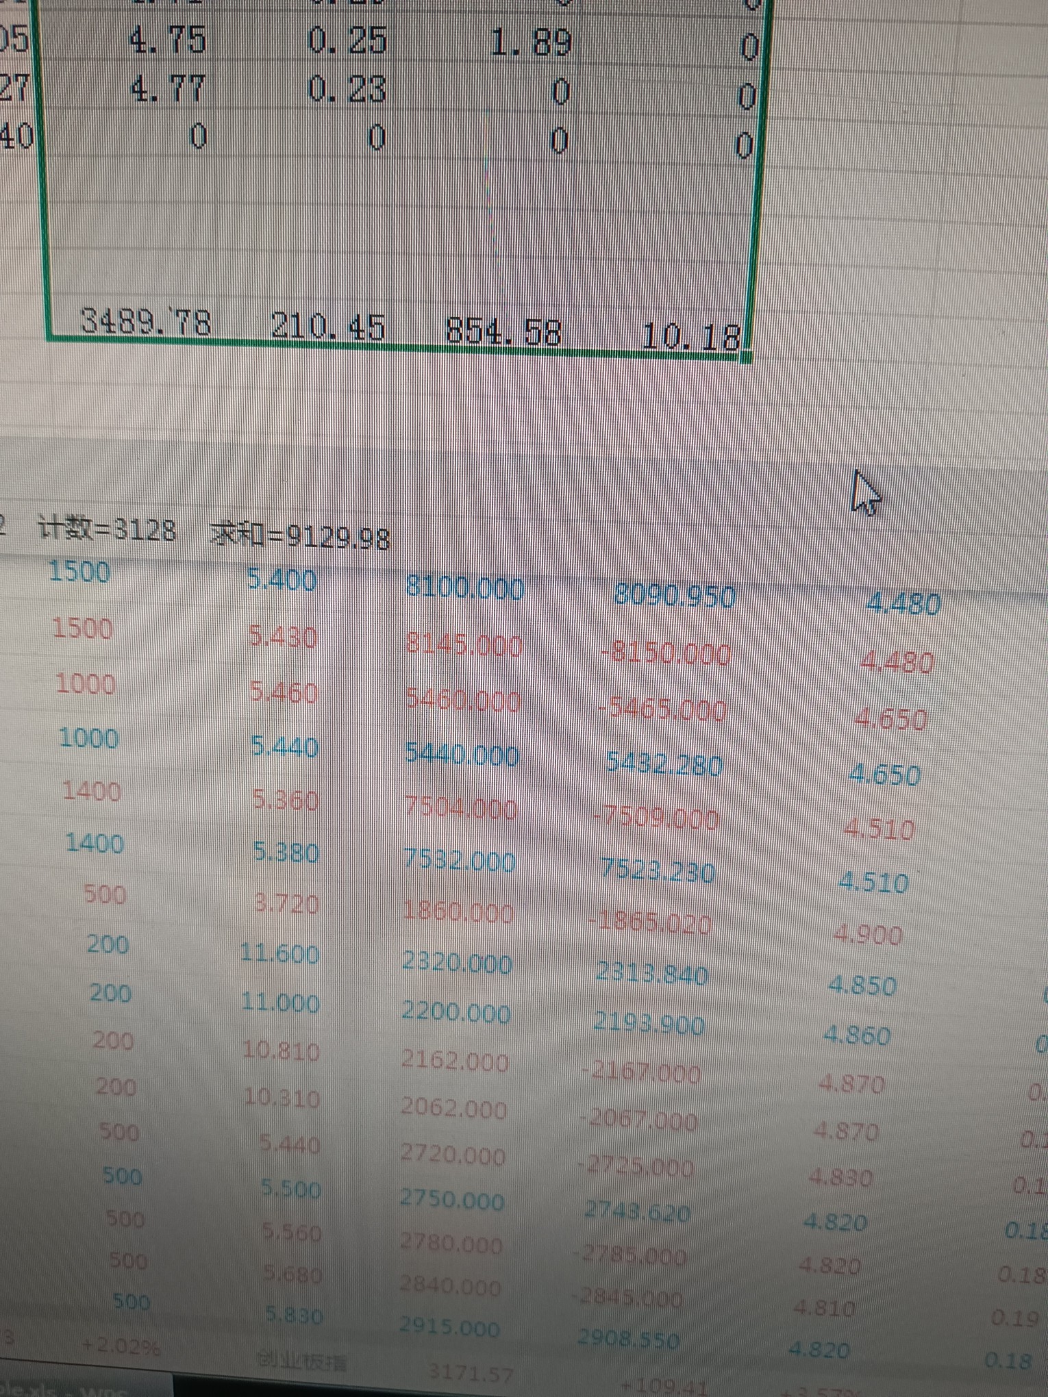The image size is (1048, 1397).
Task: Click the status bar count 计数=3128
Action: 108,529
